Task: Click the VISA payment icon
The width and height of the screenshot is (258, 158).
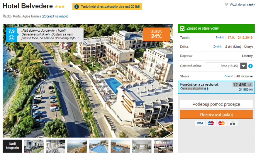Action: point(200,123)
